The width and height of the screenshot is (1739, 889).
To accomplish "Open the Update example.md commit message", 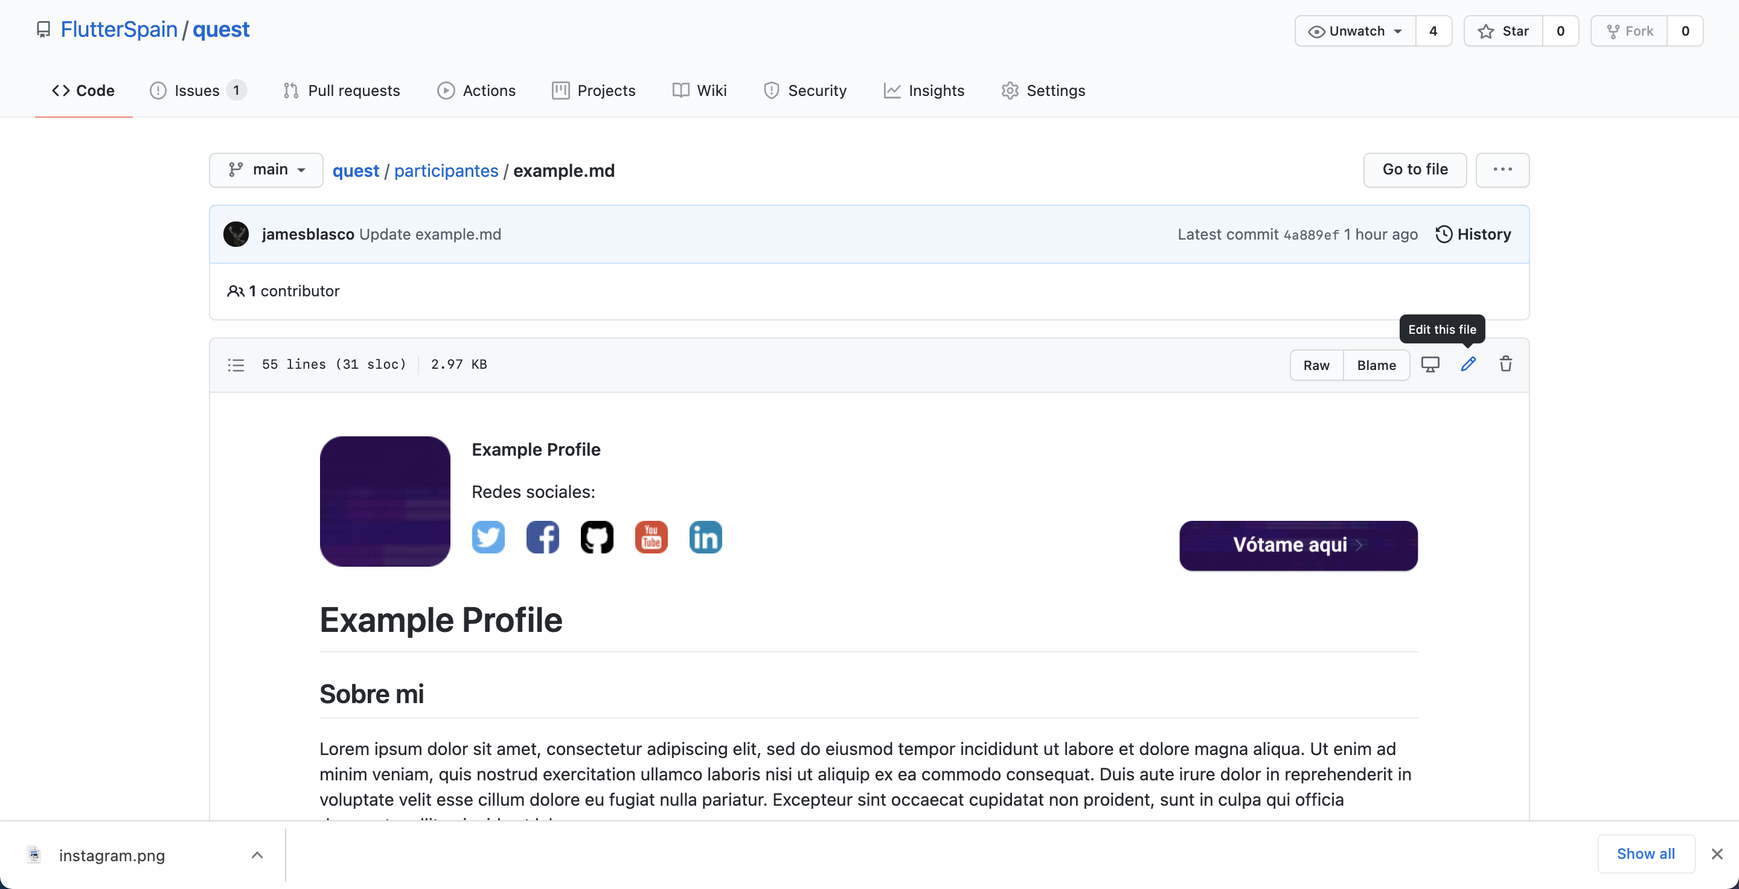I will pos(430,234).
